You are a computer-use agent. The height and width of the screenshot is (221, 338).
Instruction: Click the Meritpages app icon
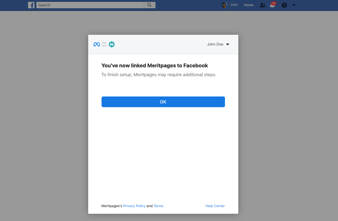click(x=112, y=44)
